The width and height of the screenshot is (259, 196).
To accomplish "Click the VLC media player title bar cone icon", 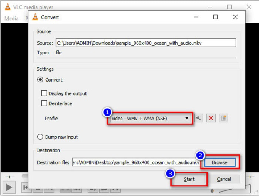I will click(8, 7).
